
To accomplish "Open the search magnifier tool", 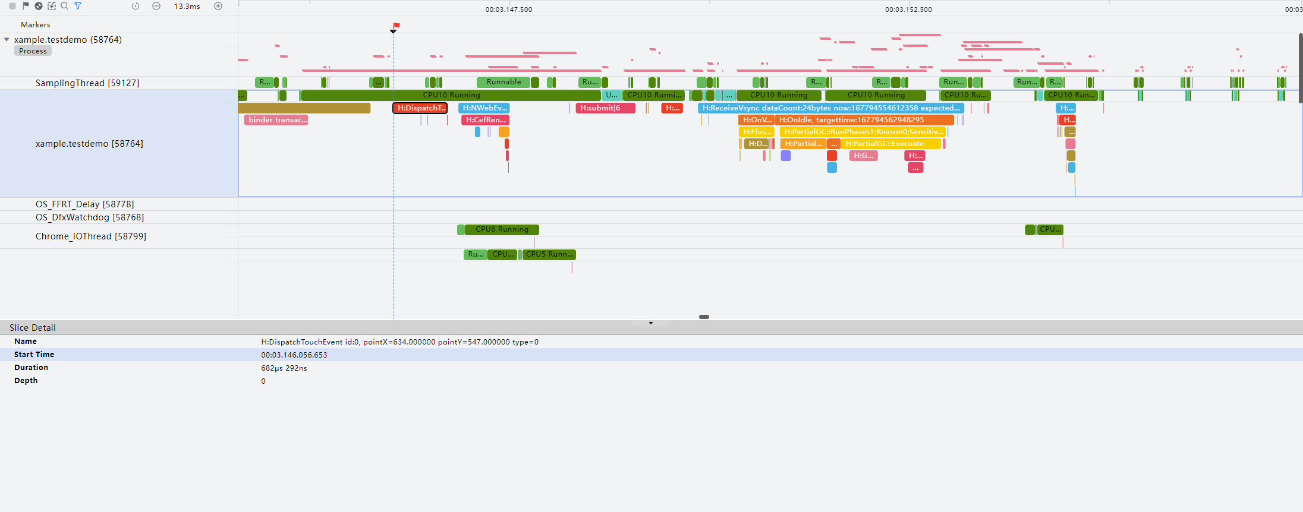I will click(x=65, y=6).
